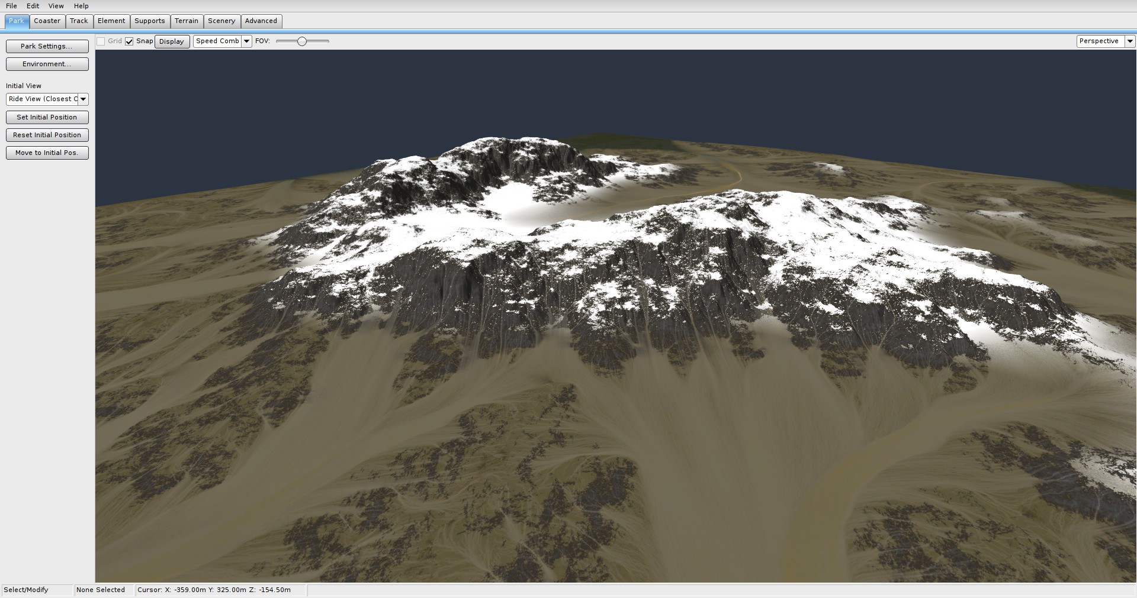This screenshot has width=1137, height=598.
Task: Open the Edit menu
Action: (x=33, y=6)
